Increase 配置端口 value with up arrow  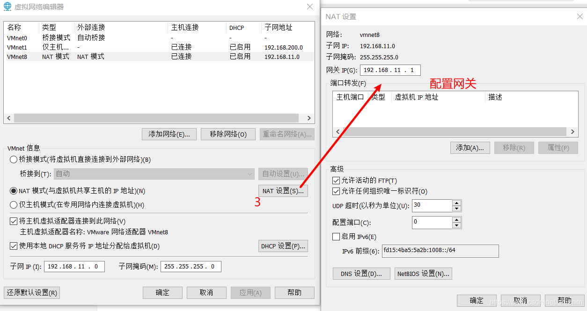tap(457, 219)
